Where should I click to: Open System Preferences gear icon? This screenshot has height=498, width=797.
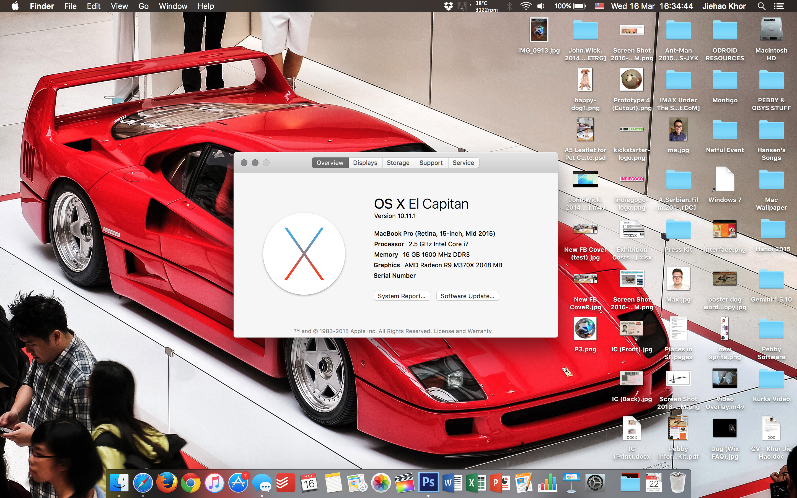pos(595,483)
